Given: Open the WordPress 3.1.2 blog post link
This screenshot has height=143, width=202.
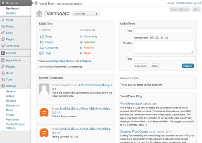Looking at the screenshot, I should [131, 104].
